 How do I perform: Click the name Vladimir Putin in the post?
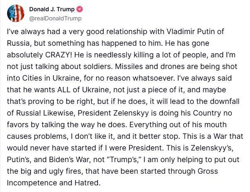tap(189, 32)
